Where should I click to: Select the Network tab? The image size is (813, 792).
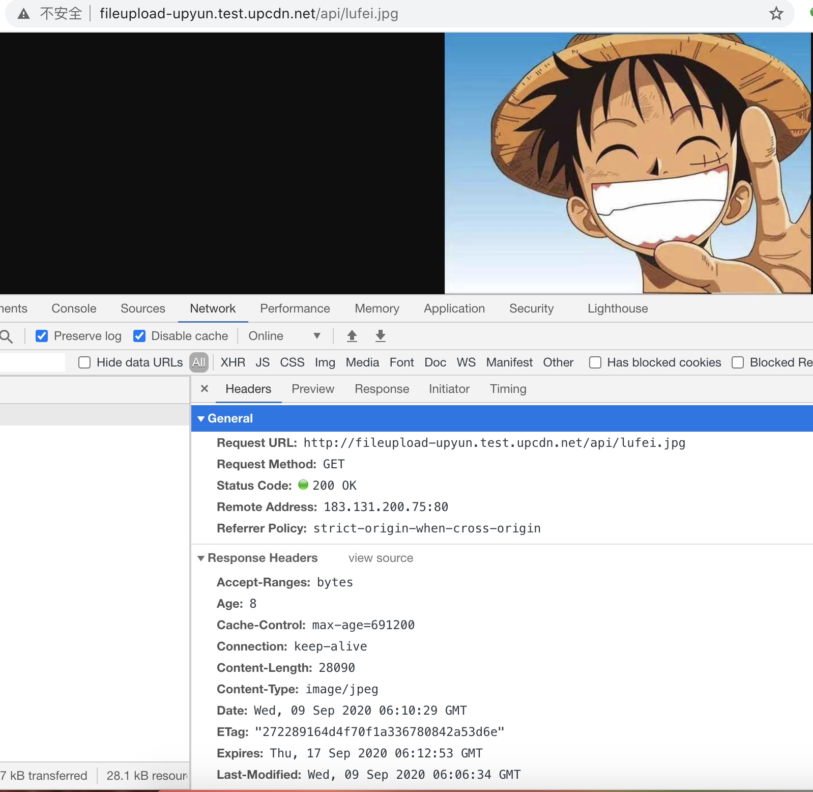click(x=213, y=308)
